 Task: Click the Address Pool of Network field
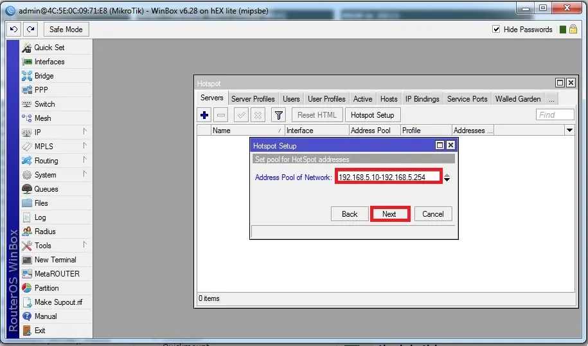pyautogui.click(x=389, y=177)
